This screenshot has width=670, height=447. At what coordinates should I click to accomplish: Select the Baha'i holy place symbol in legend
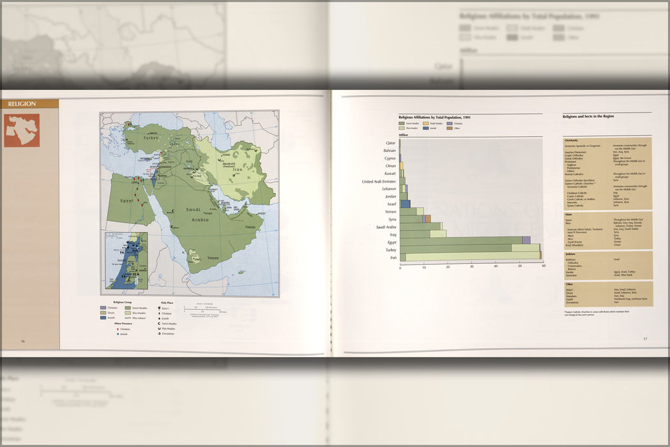click(x=158, y=308)
